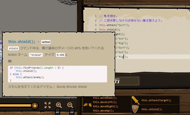Select this.shield(); palette entry
Screen dimensions: 190x115
pyautogui.click(x=152, y=109)
